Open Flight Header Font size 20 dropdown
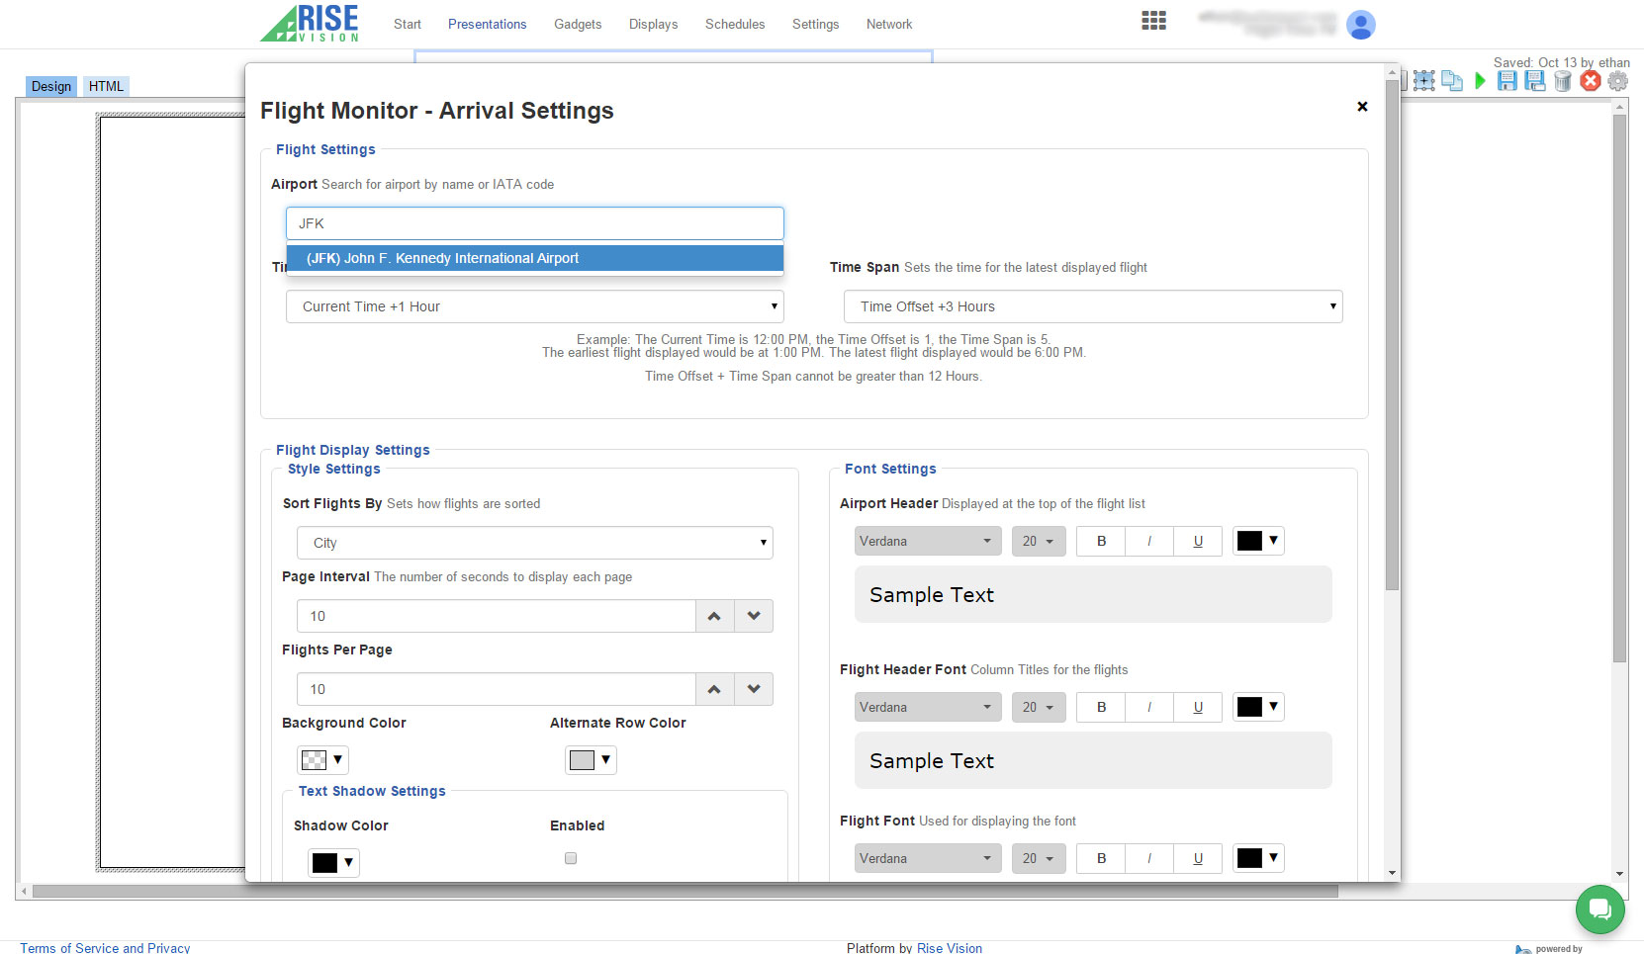This screenshot has height=954, width=1644. tap(1039, 707)
